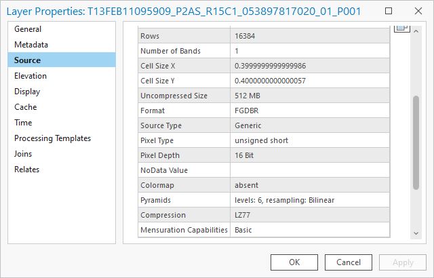Click the vertical scrollbar thumb
434x278 pixels.
[416, 142]
